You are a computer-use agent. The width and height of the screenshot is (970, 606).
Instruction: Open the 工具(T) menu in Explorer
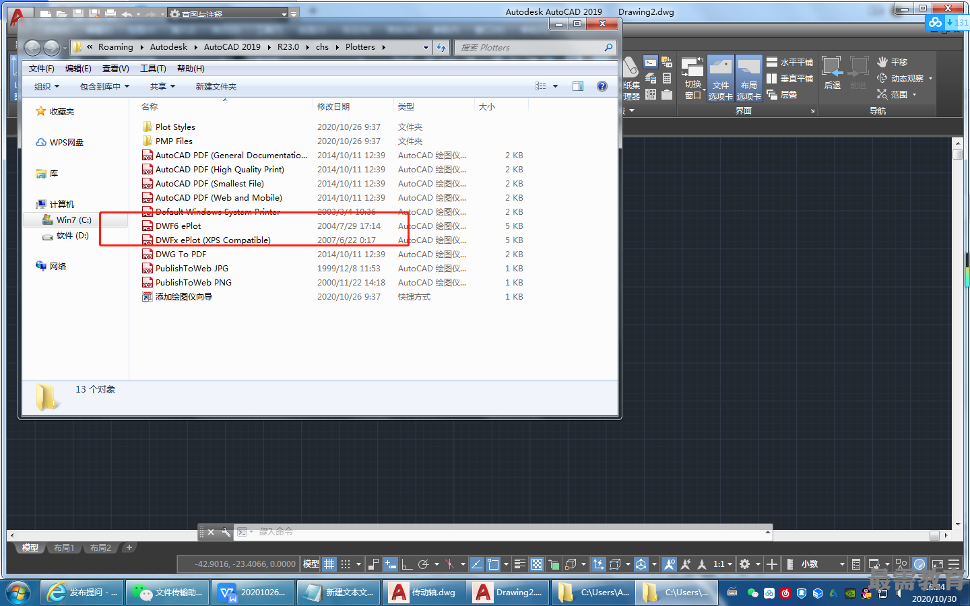tap(153, 69)
